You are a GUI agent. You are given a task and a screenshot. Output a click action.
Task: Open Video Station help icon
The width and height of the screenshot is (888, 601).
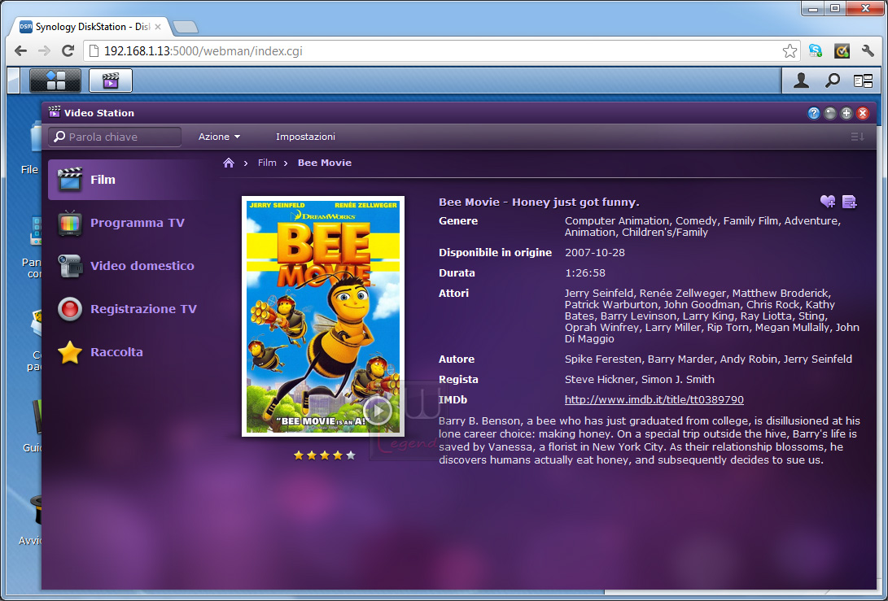814,113
